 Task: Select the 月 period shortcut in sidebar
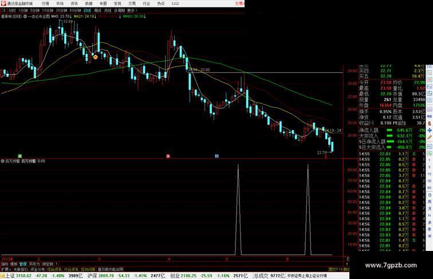point(430,209)
